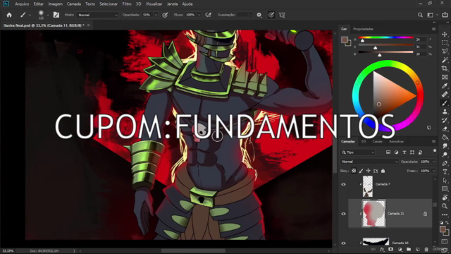Open the layer filter Tipo dropdown
The image size is (451, 254).
click(x=358, y=152)
